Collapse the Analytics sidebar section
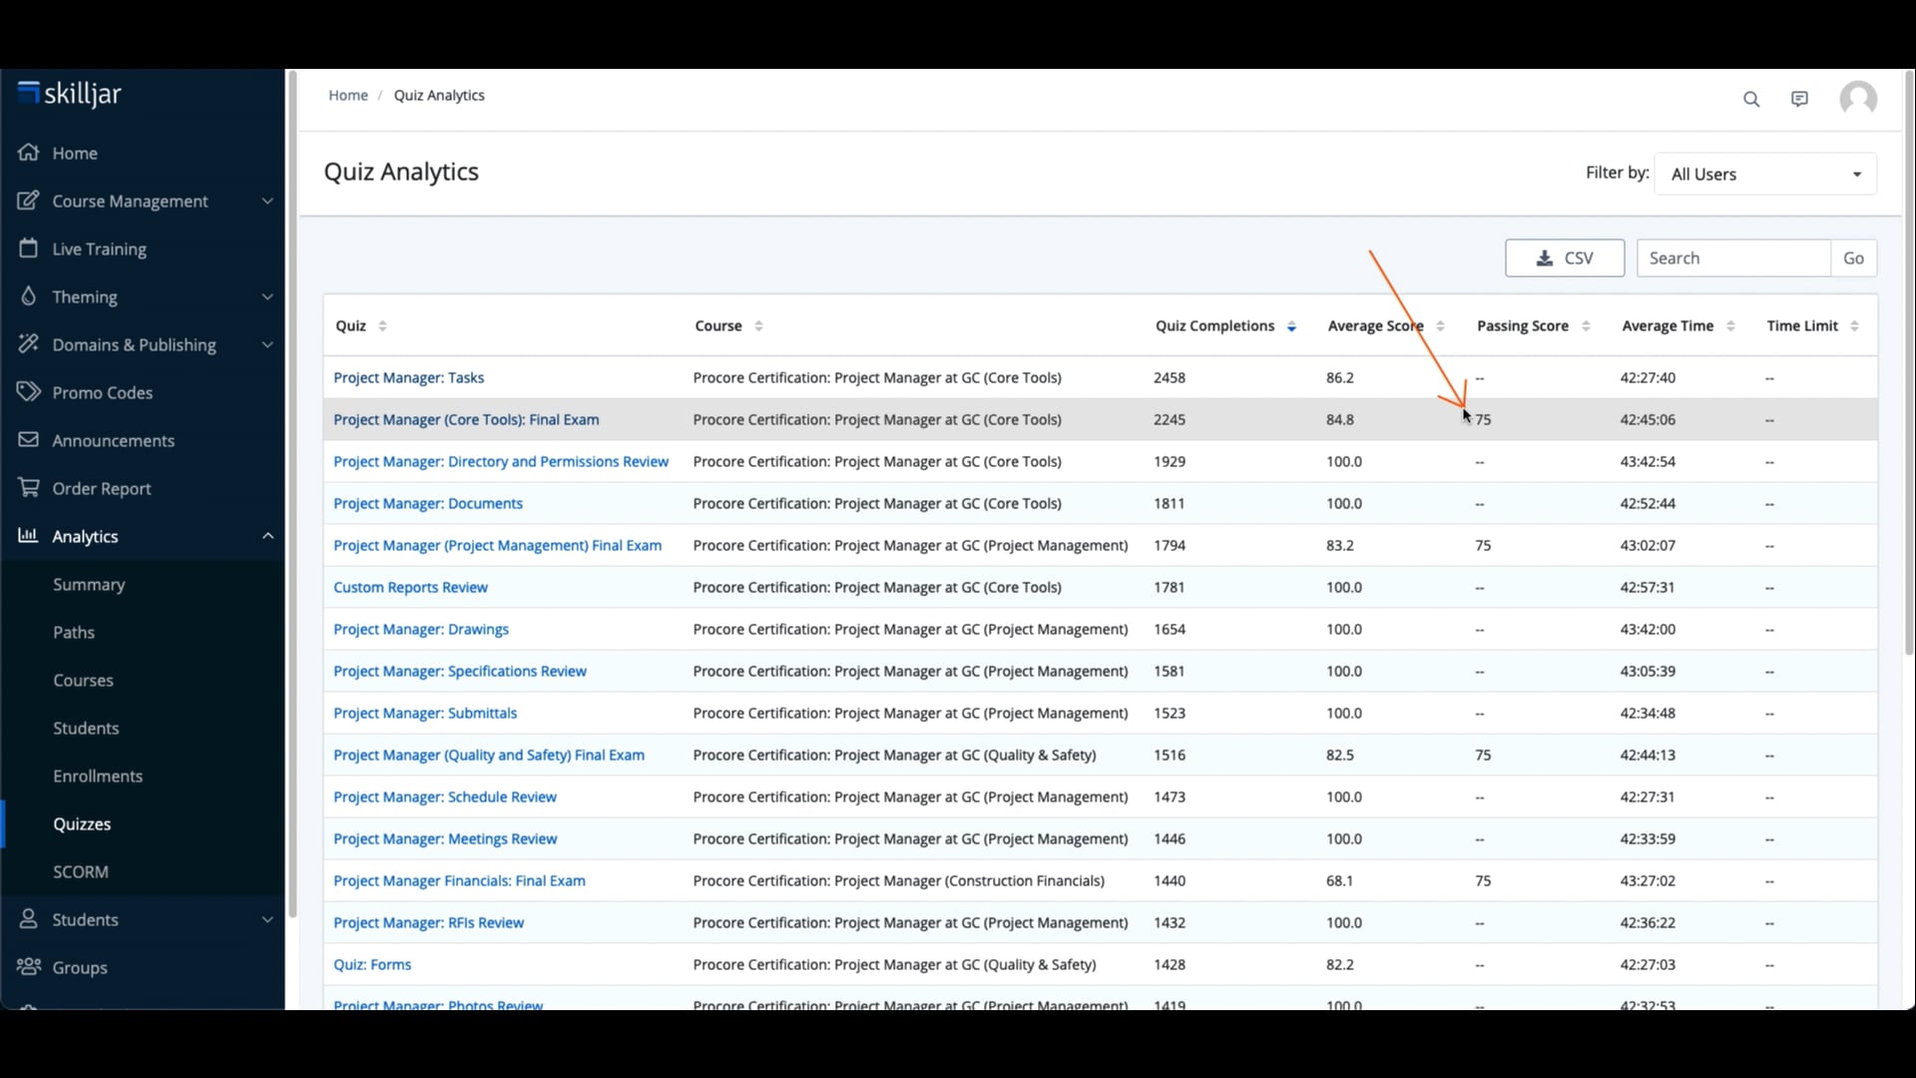 pos(267,536)
